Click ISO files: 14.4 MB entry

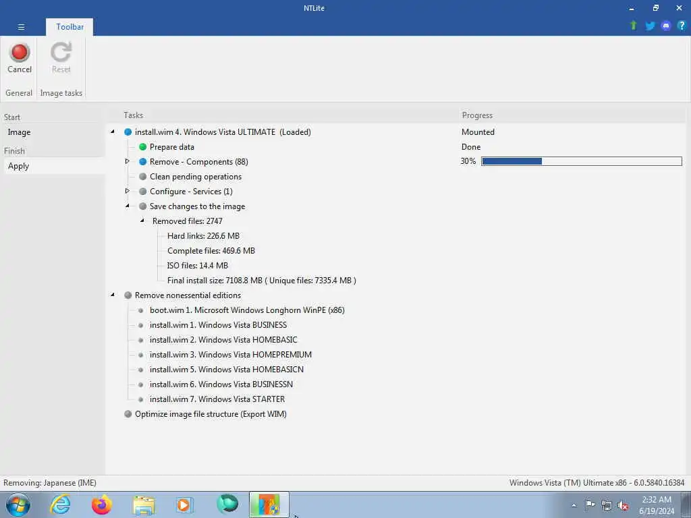click(x=198, y=266)
